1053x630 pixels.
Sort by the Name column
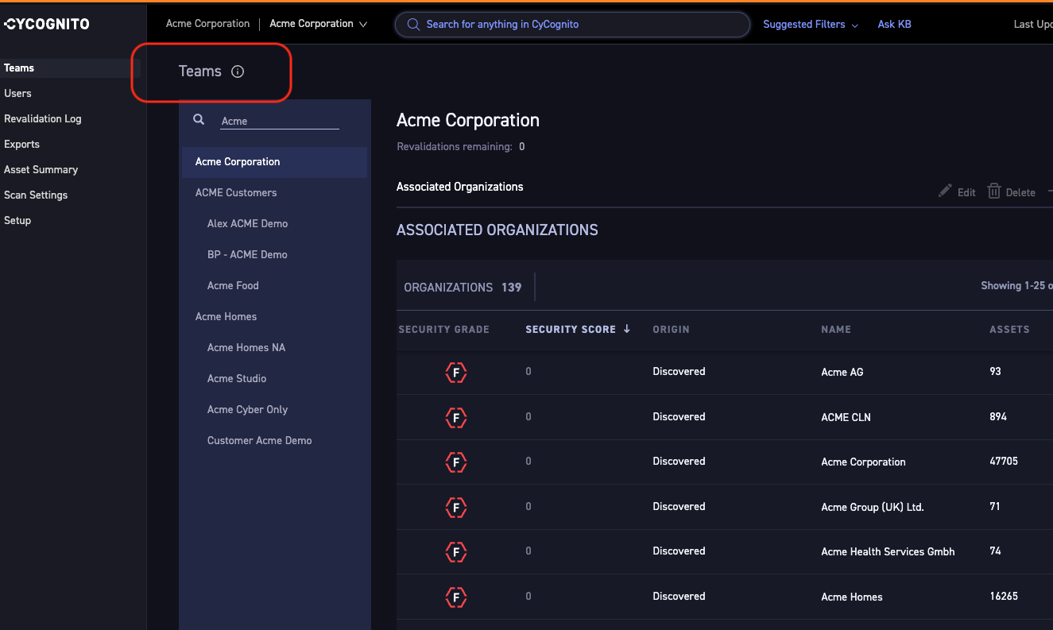pos(836,330)
